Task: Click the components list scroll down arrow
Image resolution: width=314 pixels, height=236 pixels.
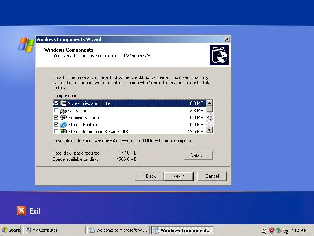Action: (x=209, y=130)
